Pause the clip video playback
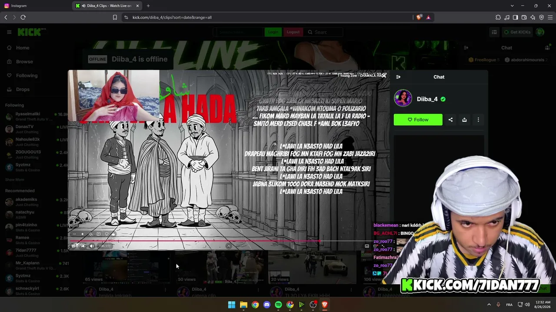Viewport: 556px width, 312px height. 73,246
